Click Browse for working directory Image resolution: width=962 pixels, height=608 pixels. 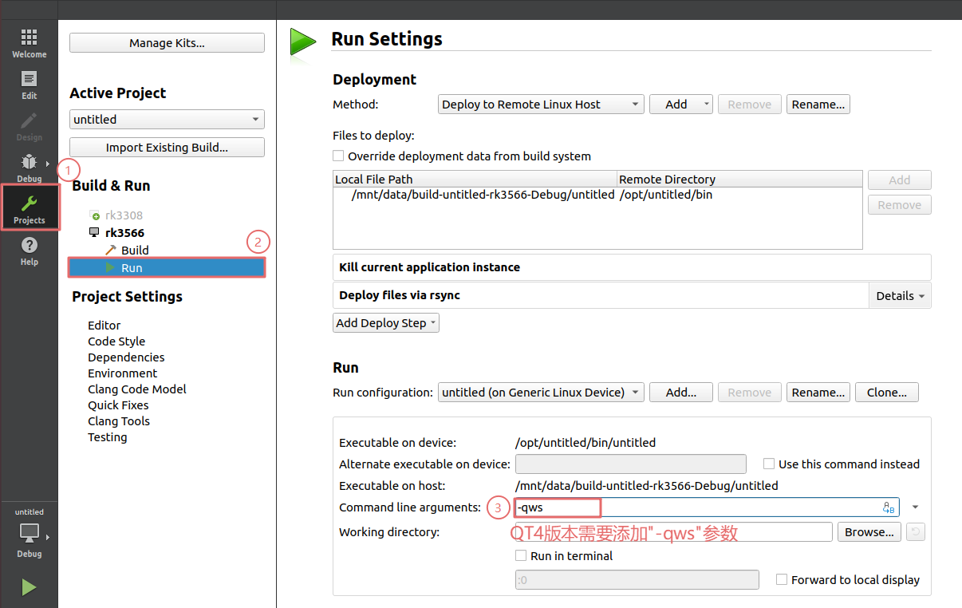coord(869,532)
